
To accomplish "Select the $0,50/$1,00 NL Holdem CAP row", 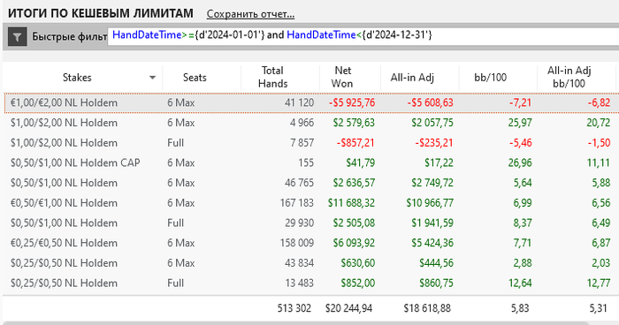I will (309, 162).
